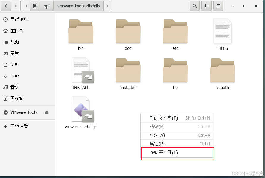Minimize the file manager window
The height and width of the screenshot is (178, 265).
pyautogui.click(x=232, y=6)
